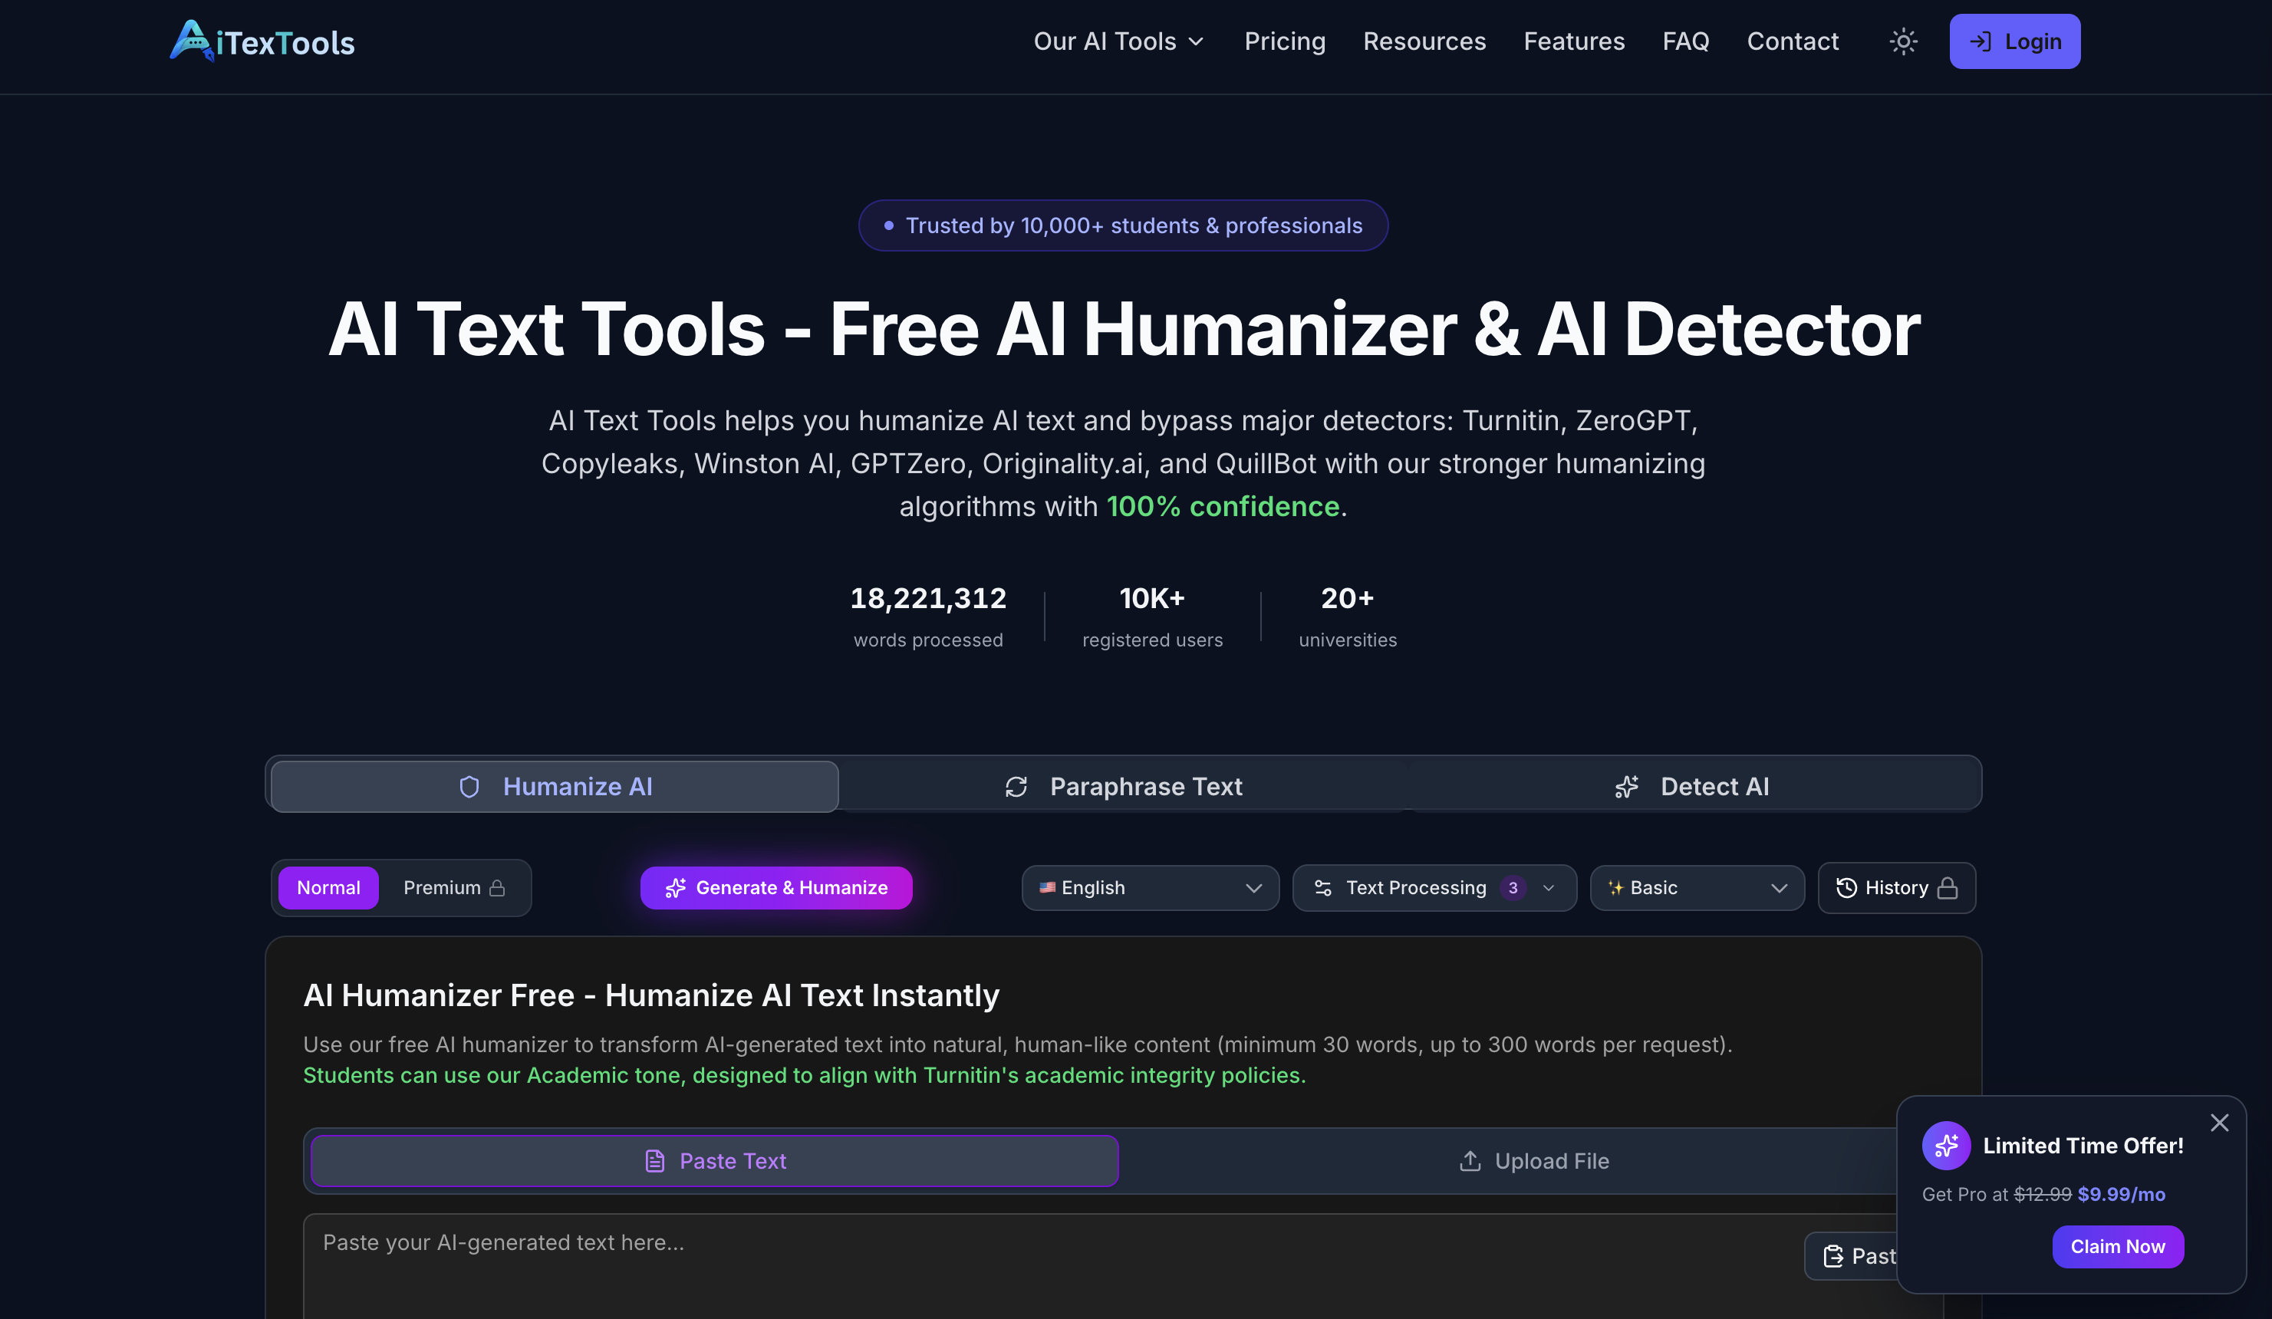This screenshot has width=2272, height=1319.
Task: Click the Claim Now button
Action: coord(2118,1246)
